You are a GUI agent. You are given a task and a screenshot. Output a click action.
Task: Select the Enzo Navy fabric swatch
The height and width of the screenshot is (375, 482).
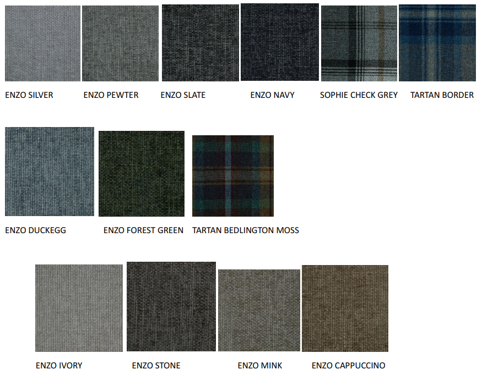pos(279,42)
